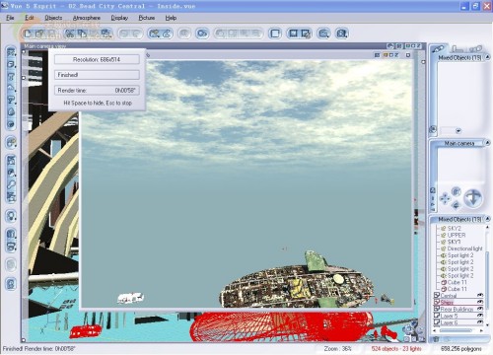
Task: Click the Open file toolbar icon
Action: pyautogui.click(x=39, y=34)
